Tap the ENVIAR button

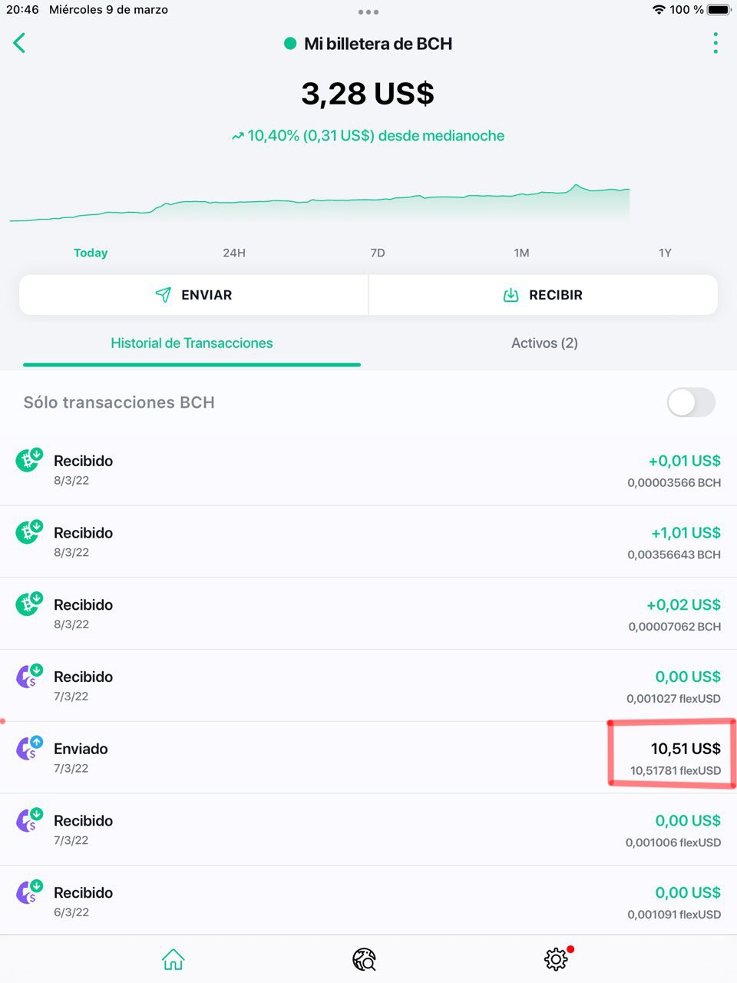click(193, 295)
